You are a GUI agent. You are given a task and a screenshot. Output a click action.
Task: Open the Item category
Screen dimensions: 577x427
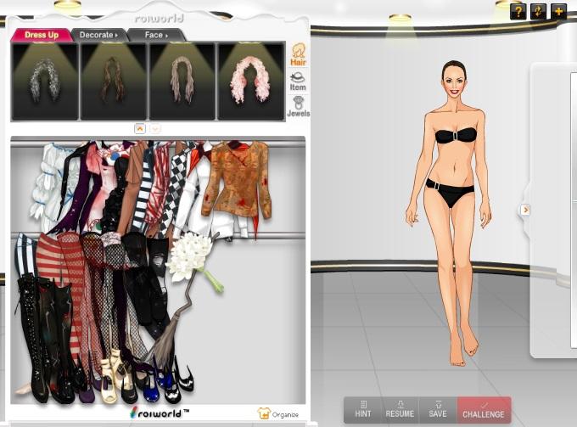pos(298,81)
